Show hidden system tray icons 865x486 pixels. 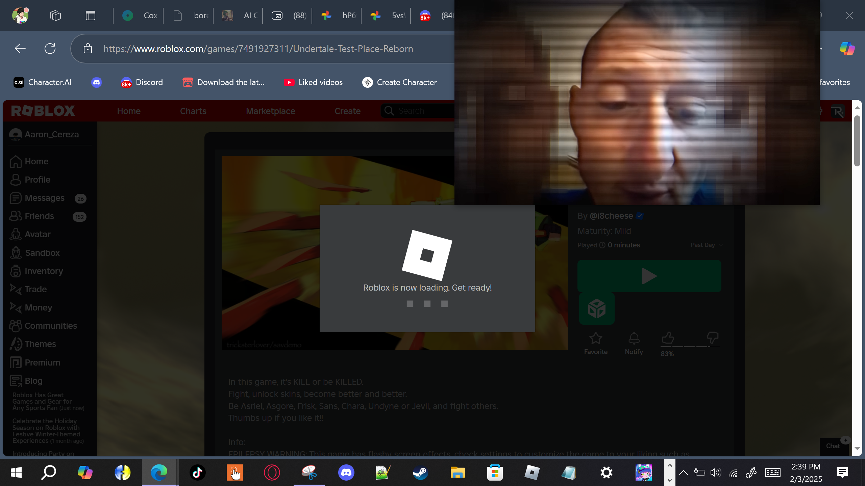684,473
